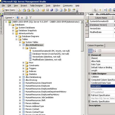Expand the Database Snapshots folder
Image resolution: width=115 pixels, height=115 pixels.
coord(13,30)
